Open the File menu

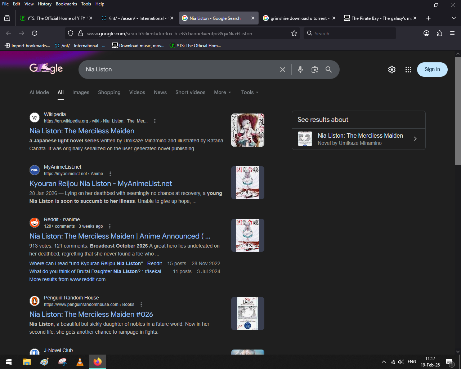click(x=5, y=4)
